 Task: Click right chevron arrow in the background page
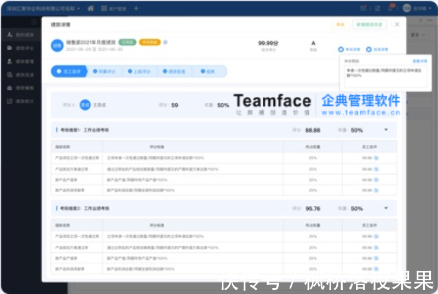(x=420, y=20)
